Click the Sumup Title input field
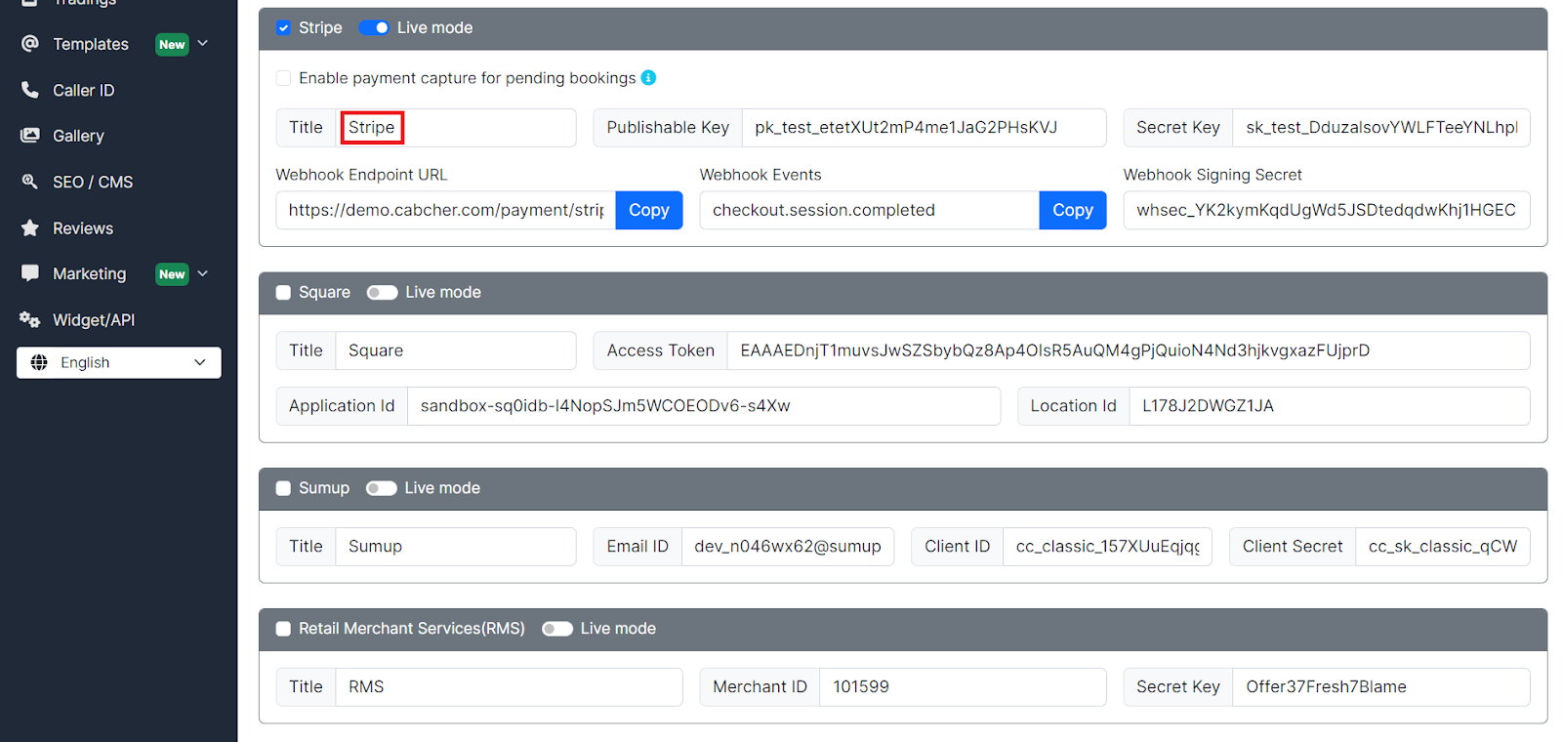Image resolution: width=1562 pixels, height=742 pixels. pyautogui.click(x=456, y=547)
